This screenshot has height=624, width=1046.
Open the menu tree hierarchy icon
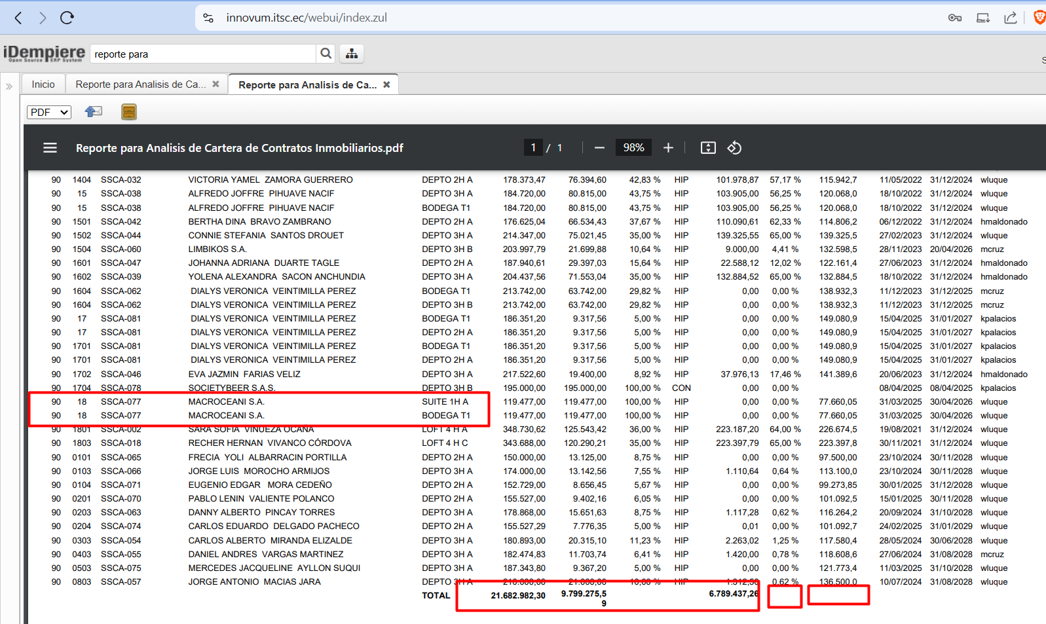(352, 54)
